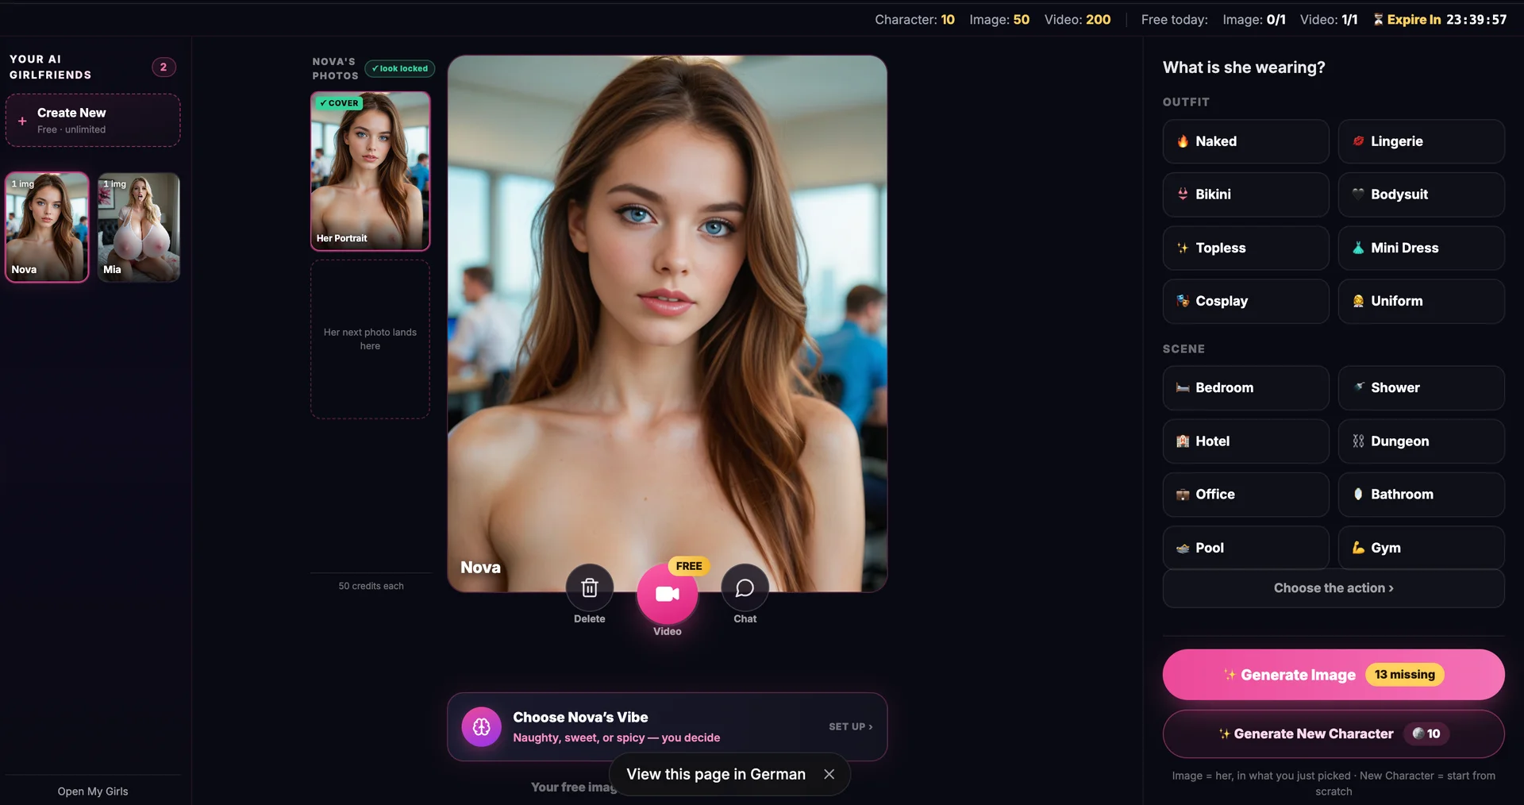Open the Open My Girls link
The width and height of the screenshot is (1524, 805).
(x=93, y=792)
